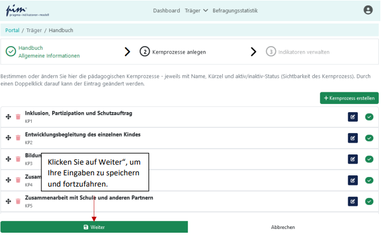Screen dimensions: 382x237
Task: Open the Befragungsstatistik menu item
Action: (235, 10)
